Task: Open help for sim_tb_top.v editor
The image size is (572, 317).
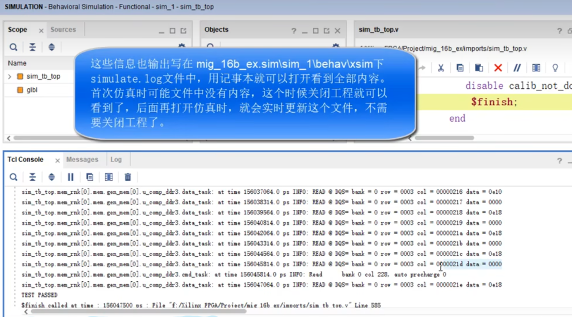Action: click(559, 31)
